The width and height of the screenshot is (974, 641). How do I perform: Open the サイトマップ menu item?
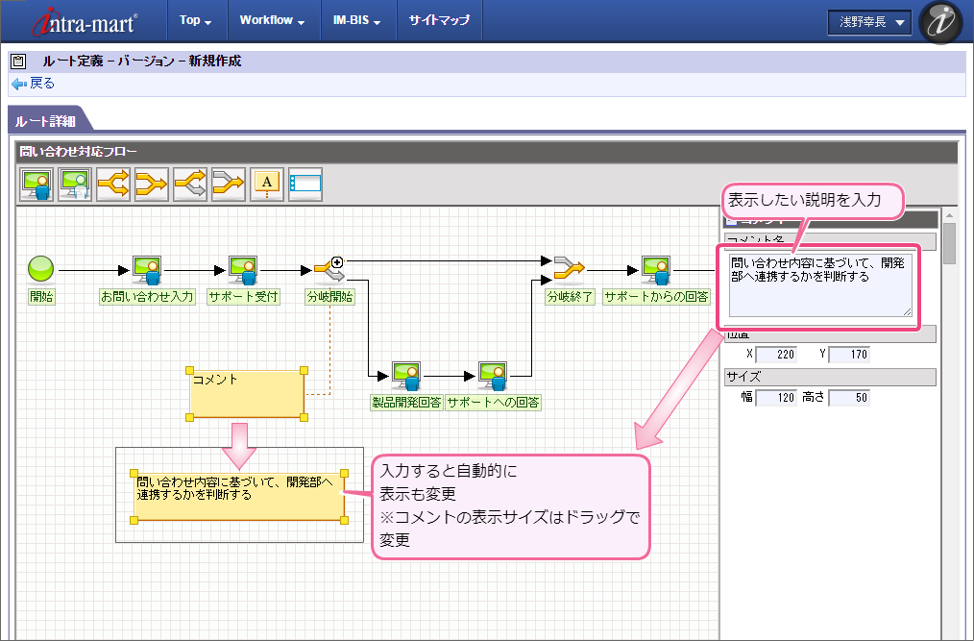click(x=439, y=20)
